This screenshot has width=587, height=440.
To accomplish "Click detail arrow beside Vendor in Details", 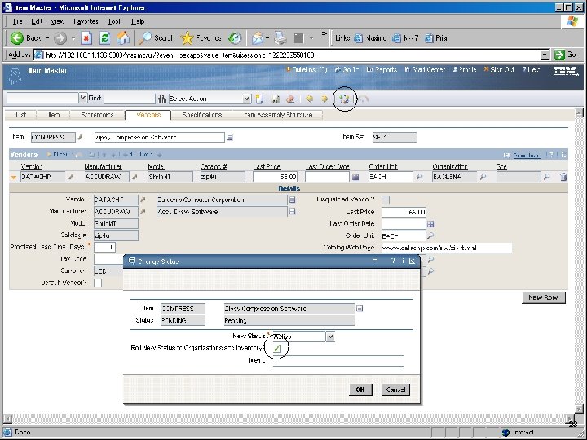I will (x=143, y=200).
